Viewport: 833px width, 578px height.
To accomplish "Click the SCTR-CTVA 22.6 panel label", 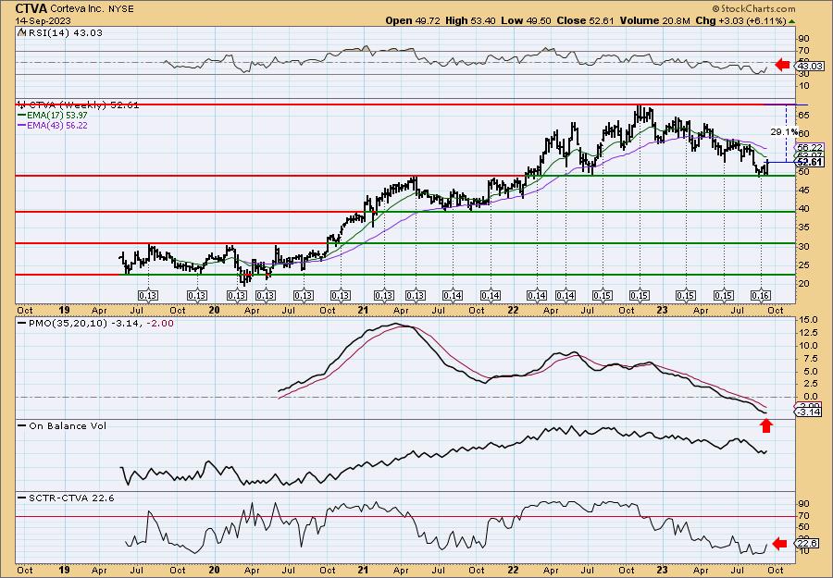I will [70, 498].
